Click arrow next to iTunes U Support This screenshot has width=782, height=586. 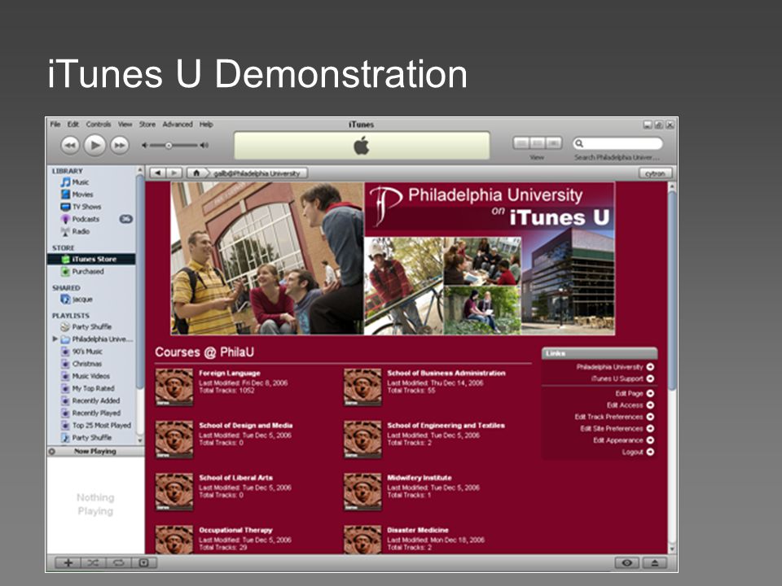[x=650, y=378]
